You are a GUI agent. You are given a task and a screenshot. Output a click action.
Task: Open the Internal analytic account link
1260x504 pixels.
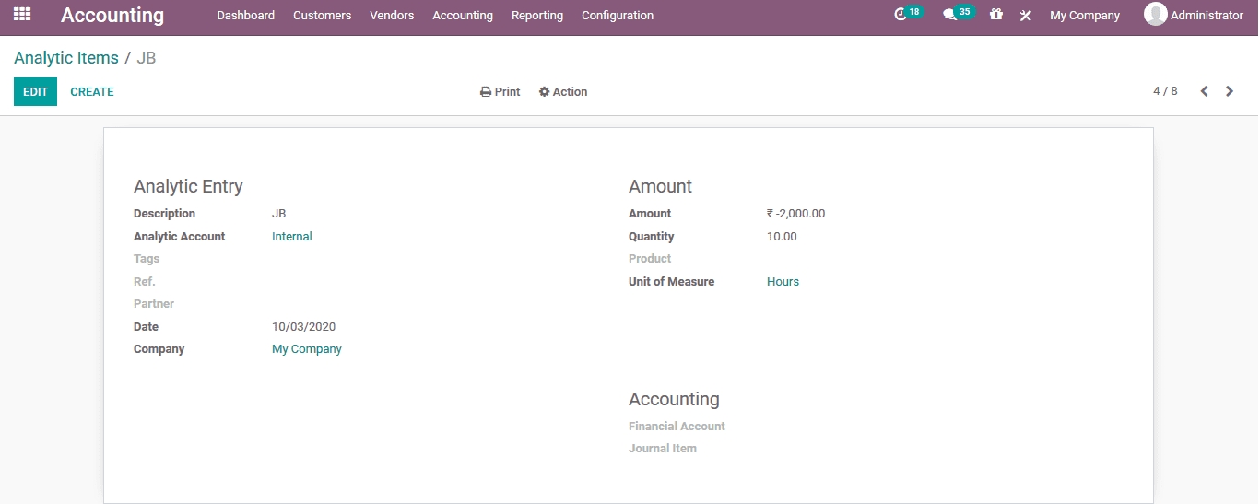tap(291, 237)
